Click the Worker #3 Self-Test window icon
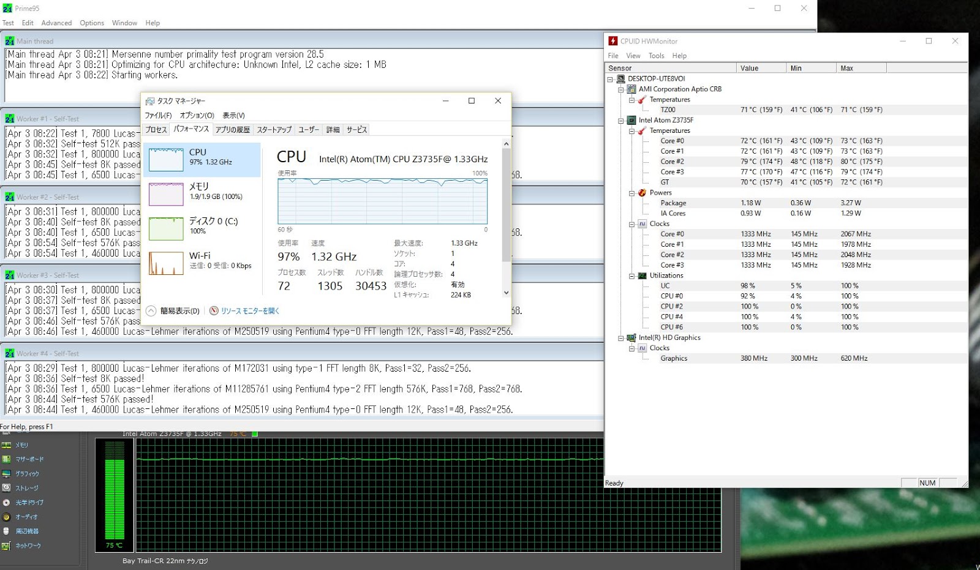 (x=10, y=276)
